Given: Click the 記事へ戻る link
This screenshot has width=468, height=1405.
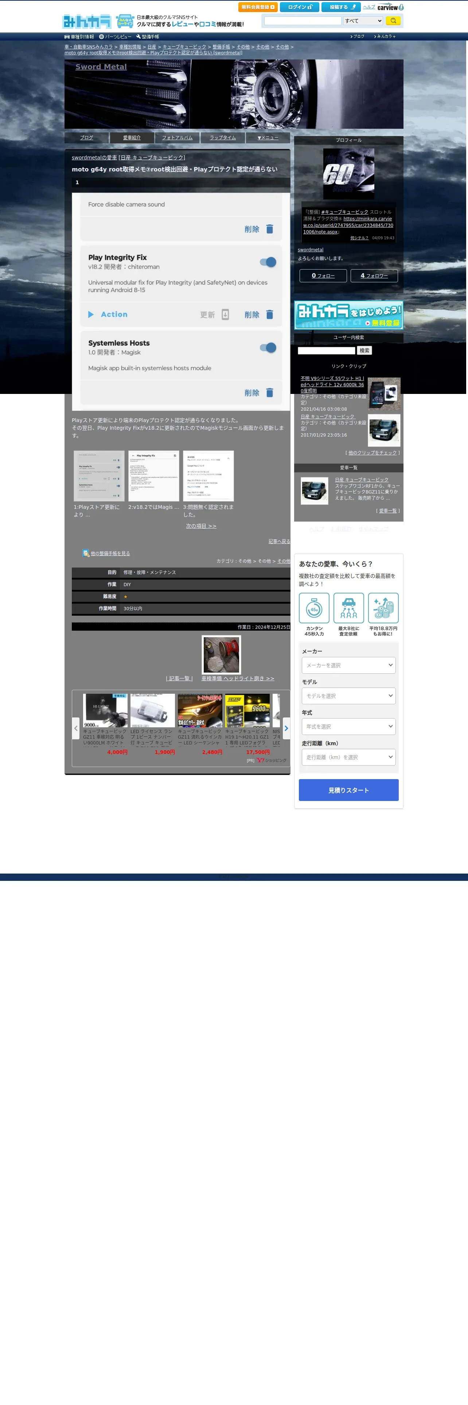Looking at the screenshot, I should point(280,542).
